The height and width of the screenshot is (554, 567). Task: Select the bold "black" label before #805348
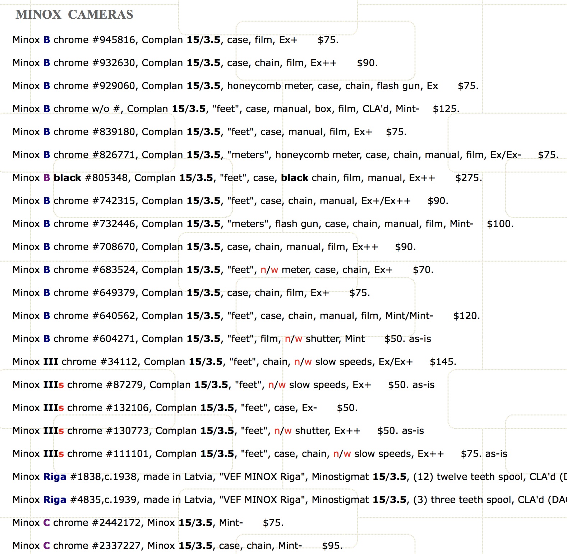tap(67, 178)
